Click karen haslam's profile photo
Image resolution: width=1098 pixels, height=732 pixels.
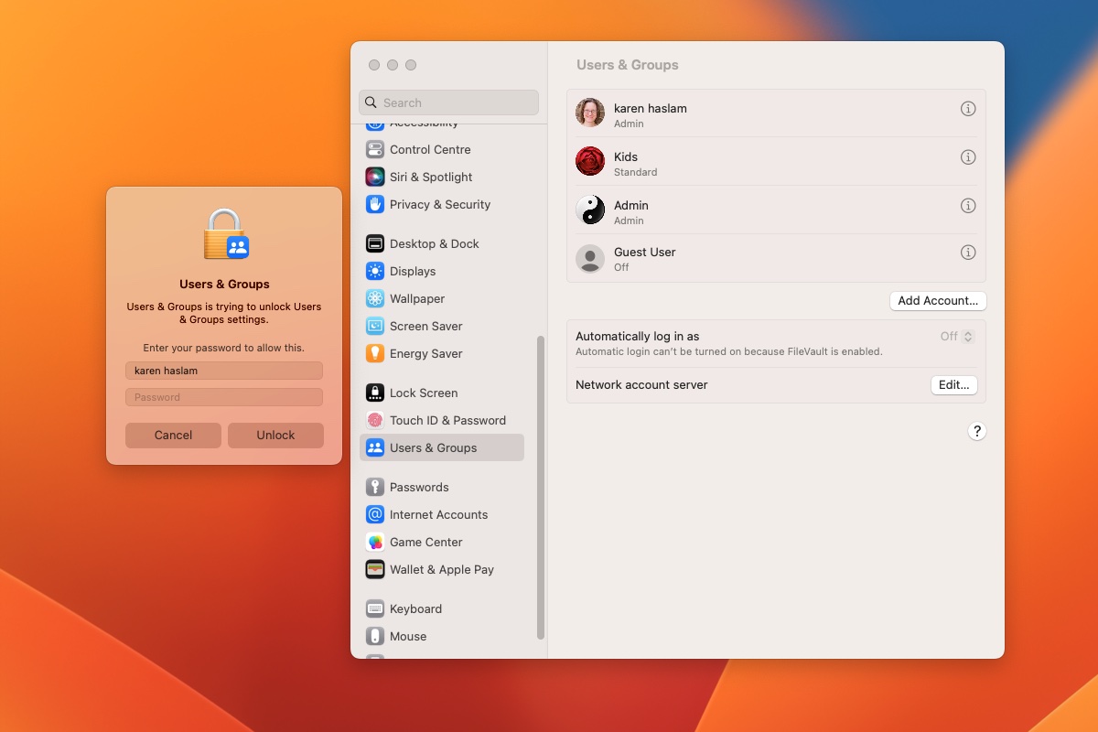(x=590, y=113)
